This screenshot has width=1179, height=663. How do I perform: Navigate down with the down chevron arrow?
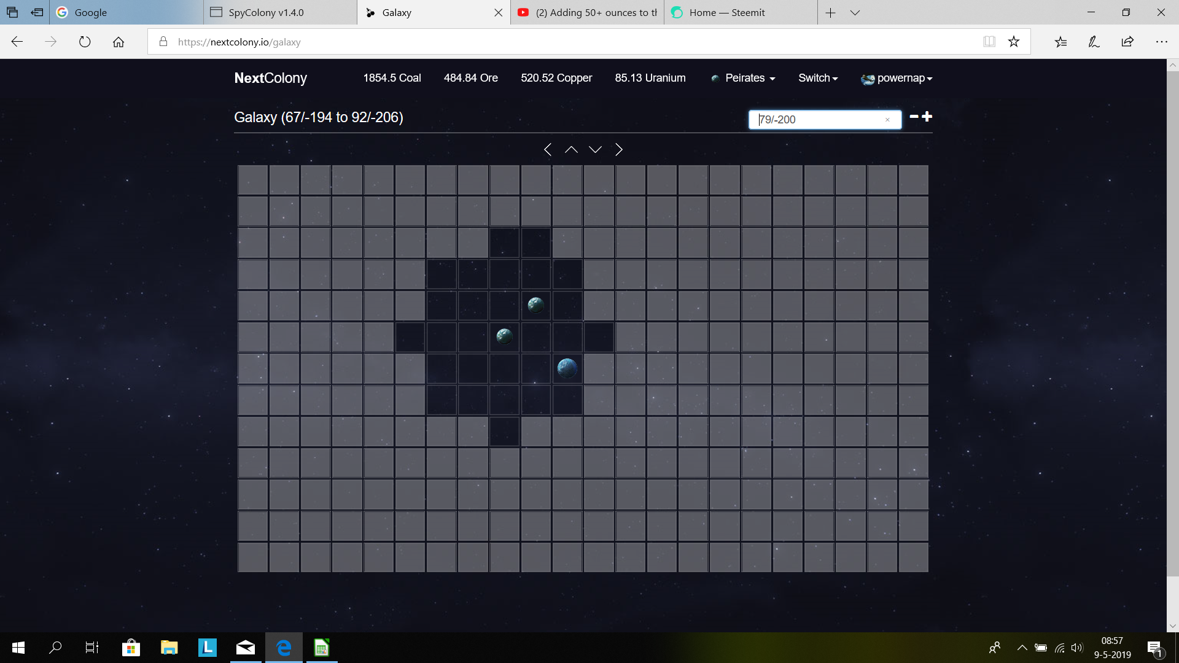click(x=595, y=149)
